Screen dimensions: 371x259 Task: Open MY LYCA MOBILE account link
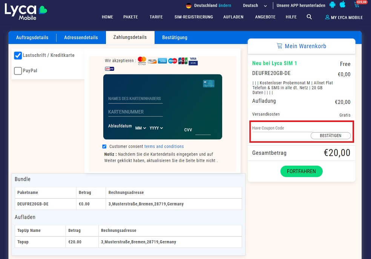(x=346, y=17)
